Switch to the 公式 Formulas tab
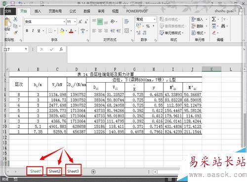Screen dimensions: 247x182 tap(73, 11)
